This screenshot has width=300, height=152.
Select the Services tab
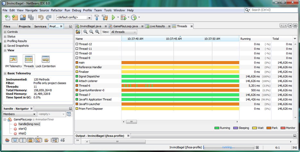[x=40, y=26]
